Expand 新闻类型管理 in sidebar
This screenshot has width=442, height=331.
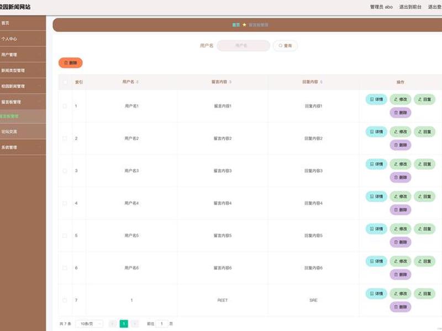pos(23,71)
